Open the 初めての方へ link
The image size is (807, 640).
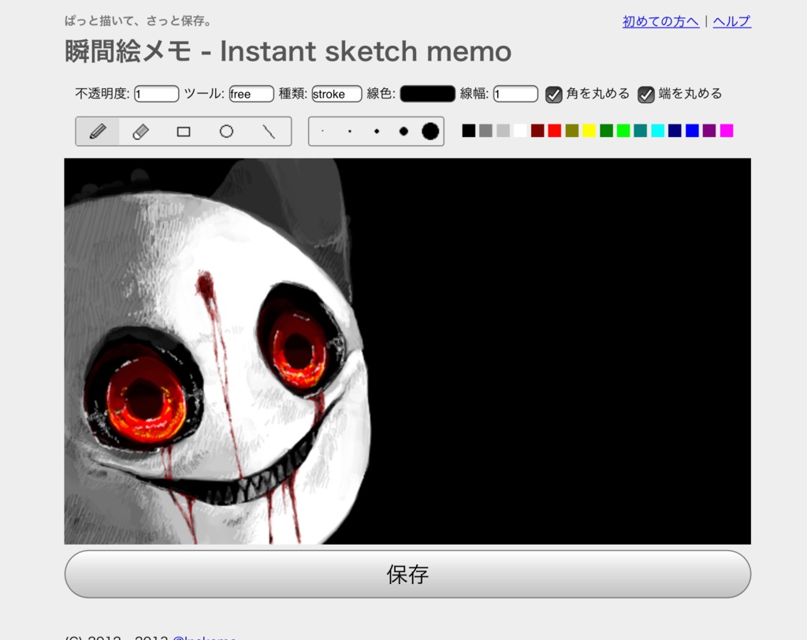[x=661, y=21]
